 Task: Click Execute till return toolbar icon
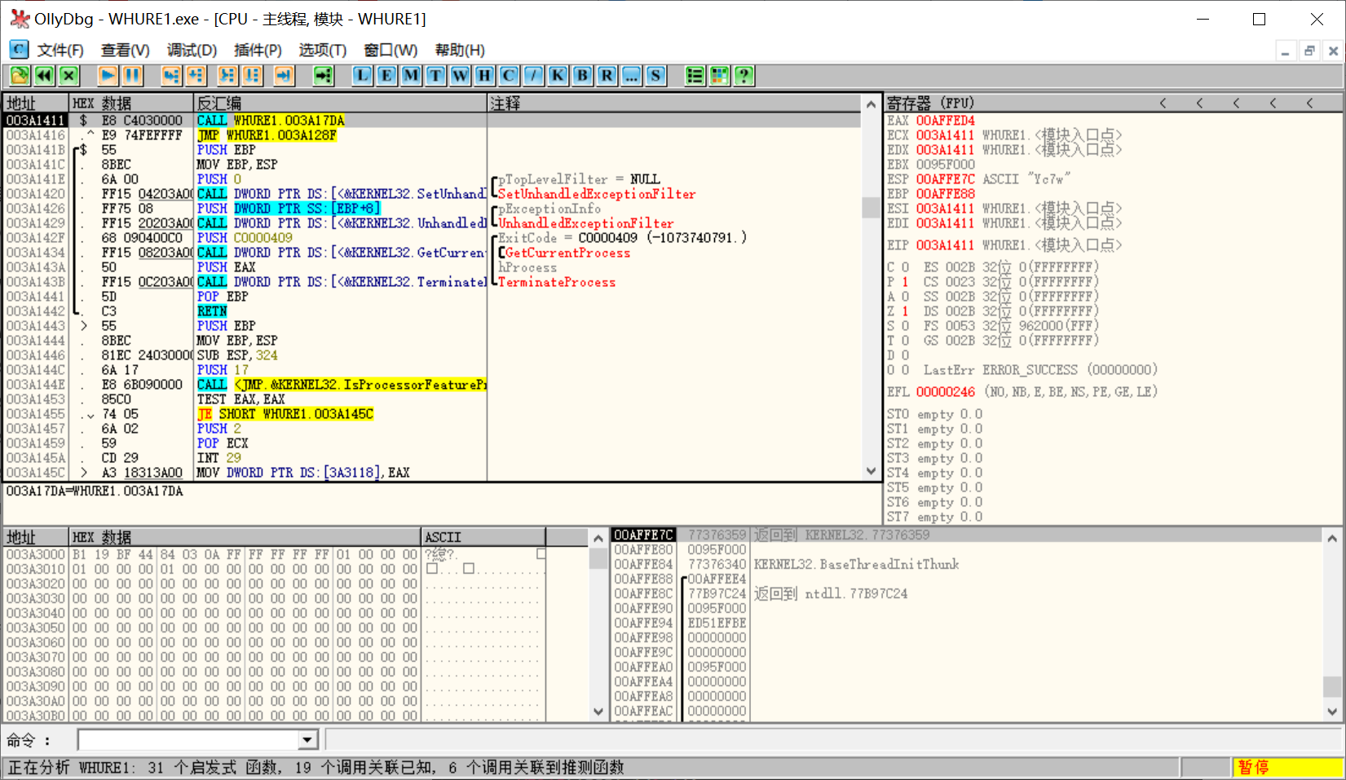coord(284,76)
